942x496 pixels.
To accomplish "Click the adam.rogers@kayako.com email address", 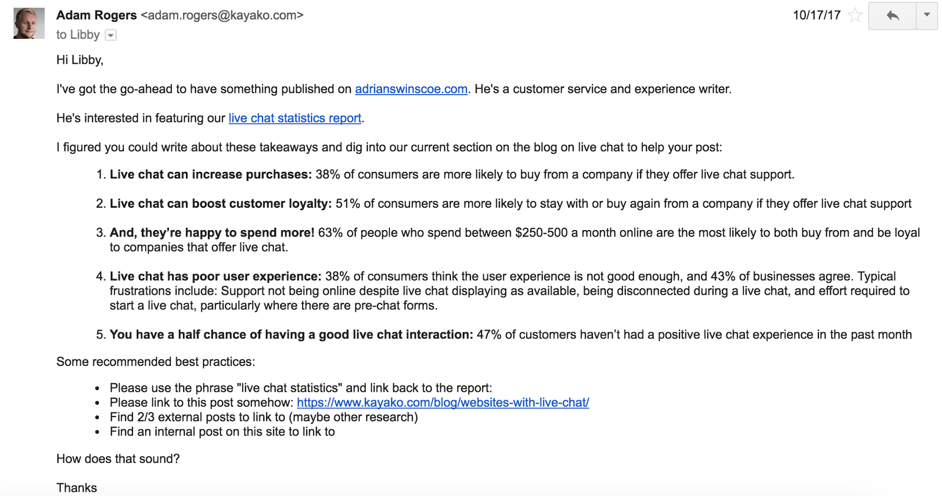I will coord(222,15).
